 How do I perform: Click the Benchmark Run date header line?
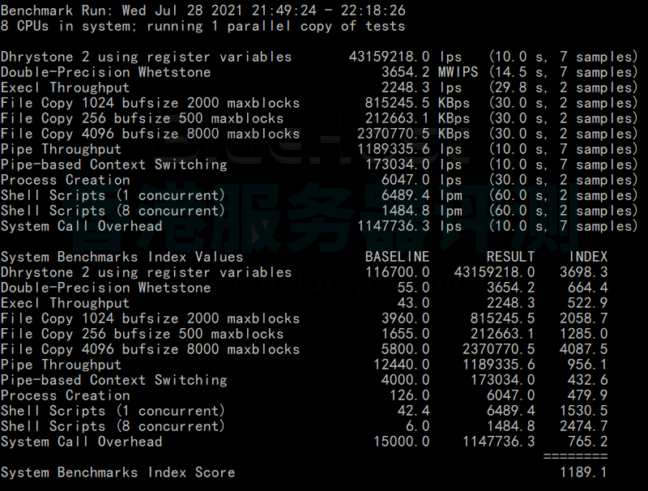pyautogui.click(x=202, y=11)
